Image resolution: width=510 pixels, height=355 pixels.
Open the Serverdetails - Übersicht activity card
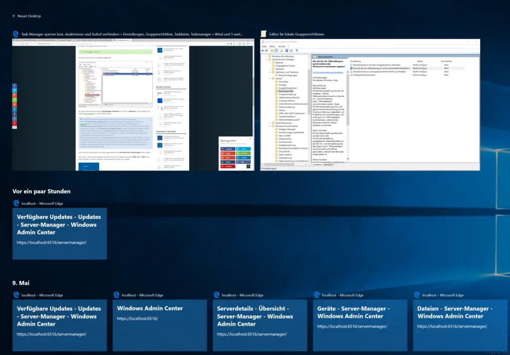click(260, 325)
